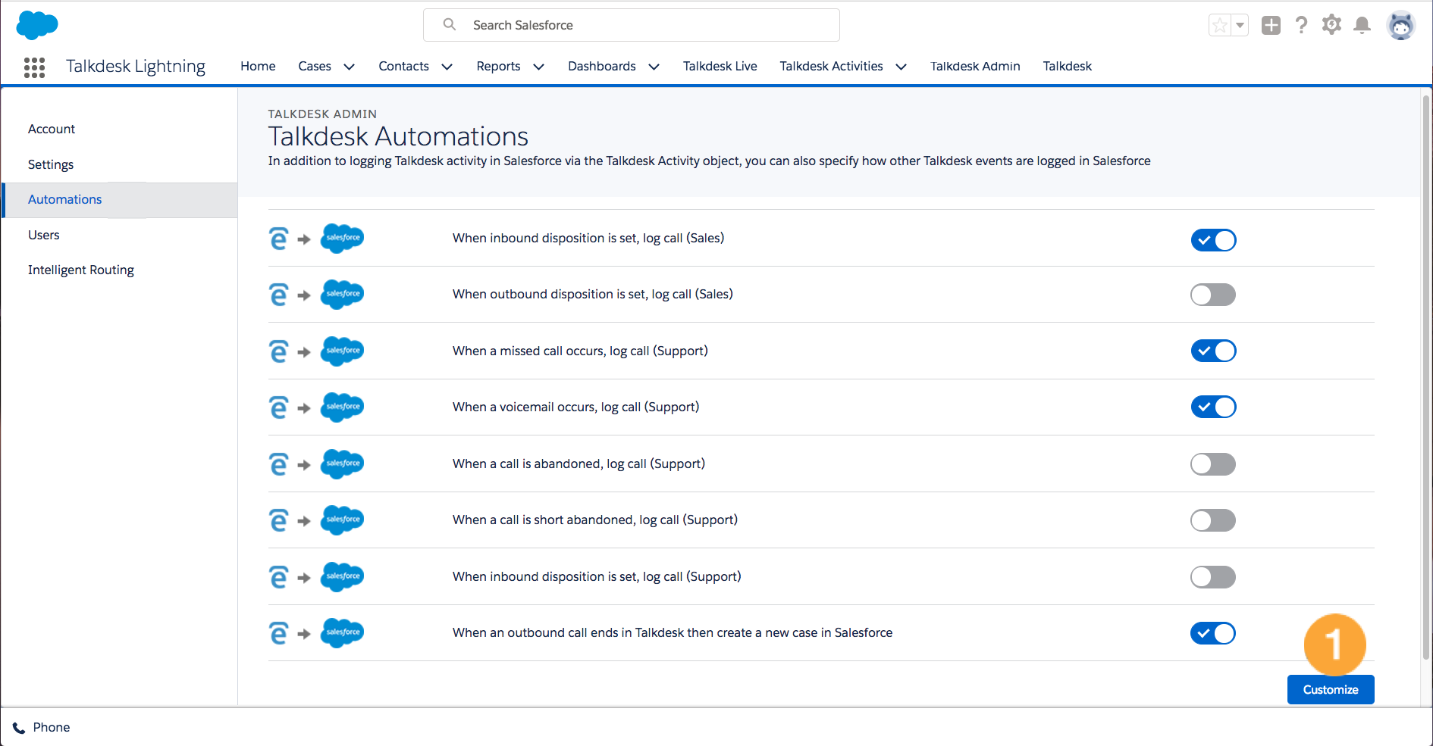1433x746 pixels.
Task: Click Salesforce logo in outbound disposition (Sales) row
Action: tap(343, 294)
